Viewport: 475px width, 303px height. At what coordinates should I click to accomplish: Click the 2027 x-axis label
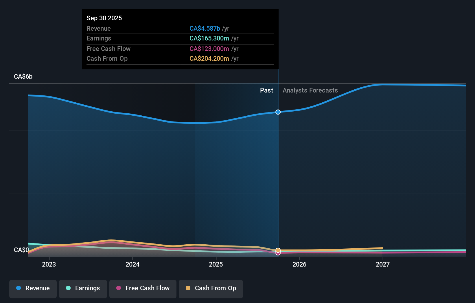[383, 264]
